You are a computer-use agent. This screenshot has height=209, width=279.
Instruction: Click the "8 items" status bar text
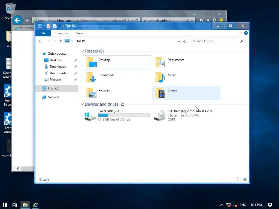click(44, 180)
